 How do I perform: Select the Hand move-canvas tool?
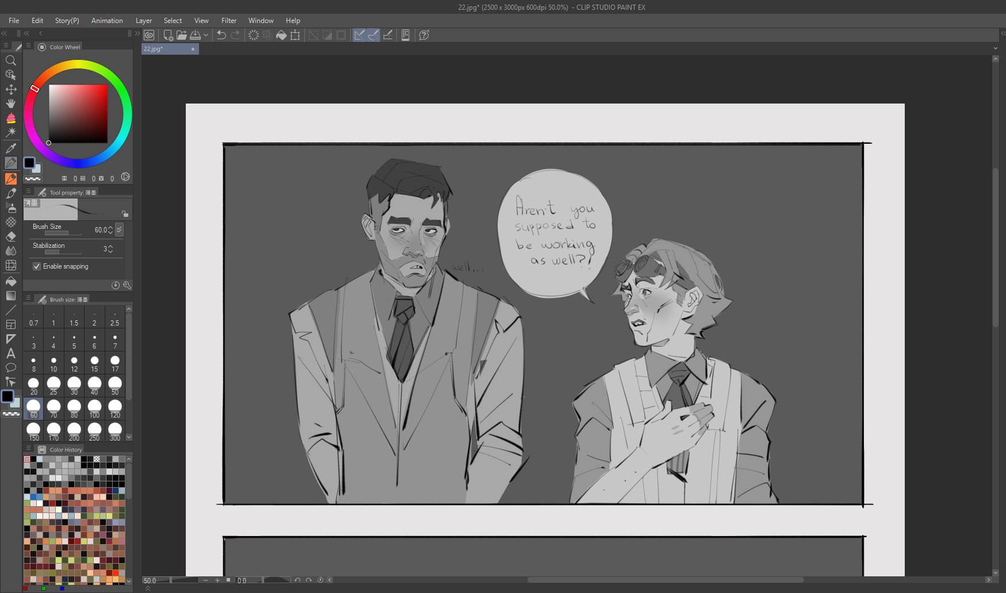10,104
